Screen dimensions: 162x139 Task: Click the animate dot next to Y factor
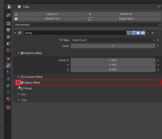click(x=158, y=65)
